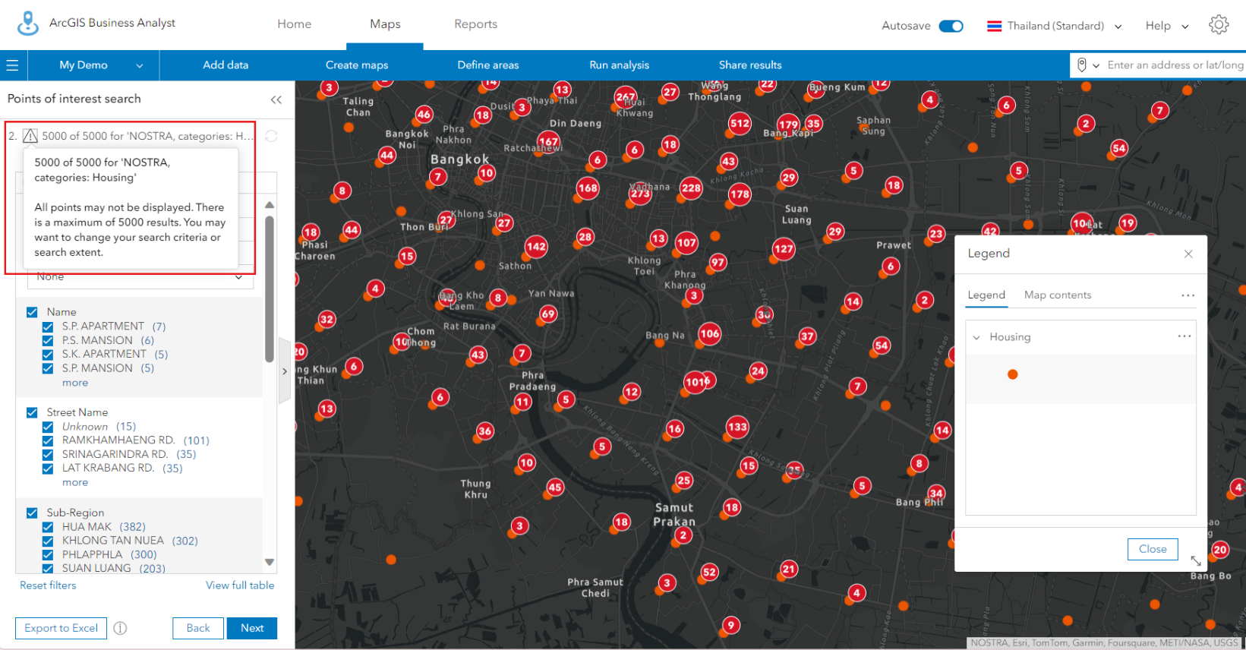Click the cluster marker labeled 178
1246x650 pixels.
[740, 194]
